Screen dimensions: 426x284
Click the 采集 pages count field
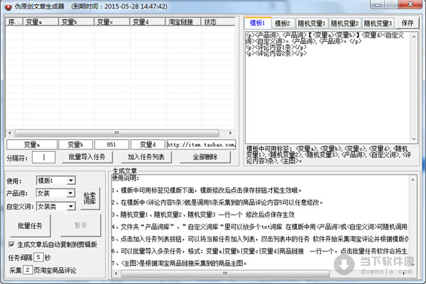click(28, 270)
